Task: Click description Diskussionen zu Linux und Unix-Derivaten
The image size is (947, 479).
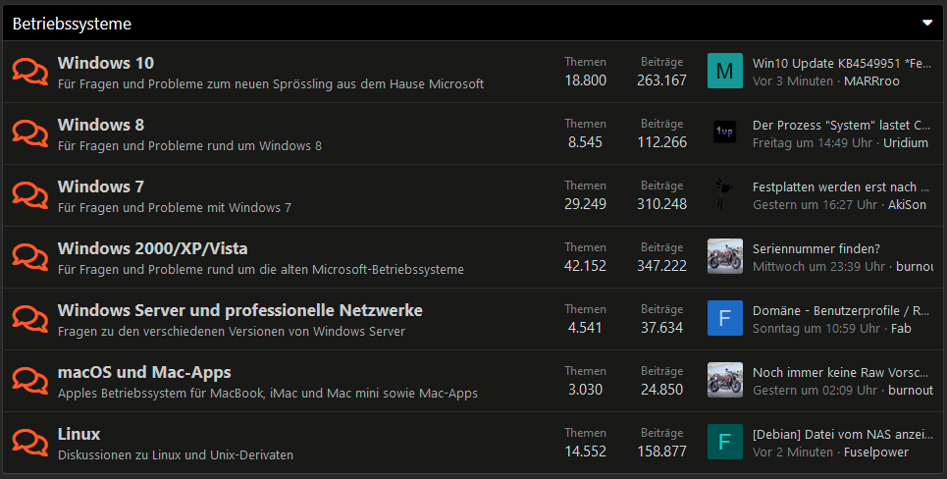Action: point(176,454)
